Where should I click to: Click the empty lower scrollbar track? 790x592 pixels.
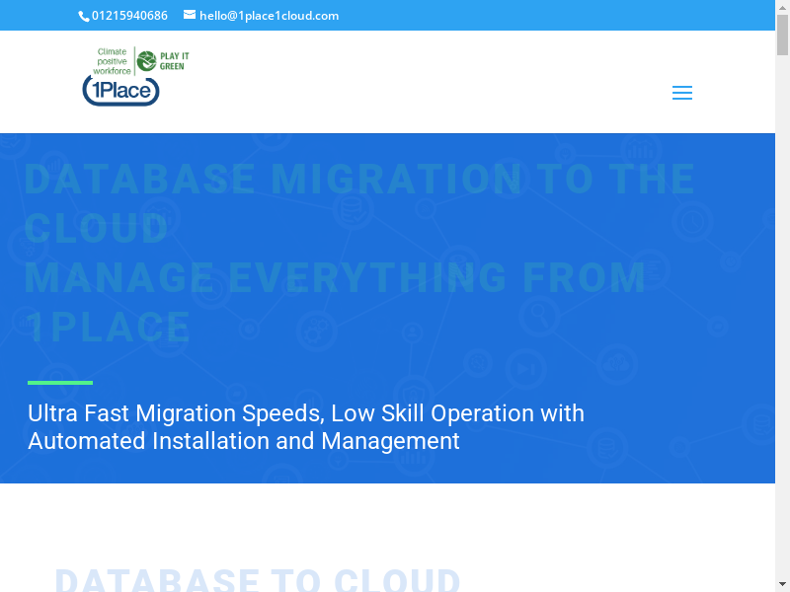pyautogui.click(x=782, y=345)
